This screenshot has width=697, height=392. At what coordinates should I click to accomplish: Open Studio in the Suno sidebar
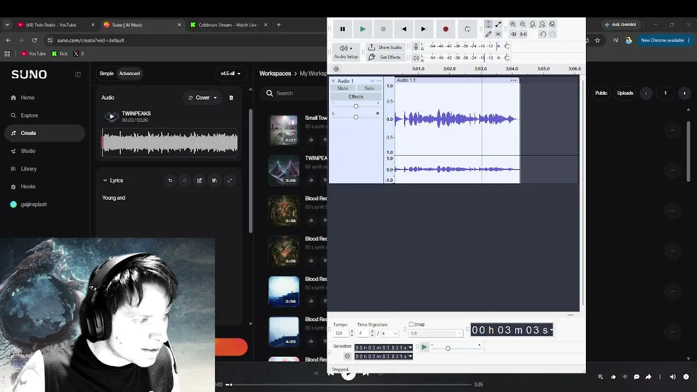click(28, 151)
